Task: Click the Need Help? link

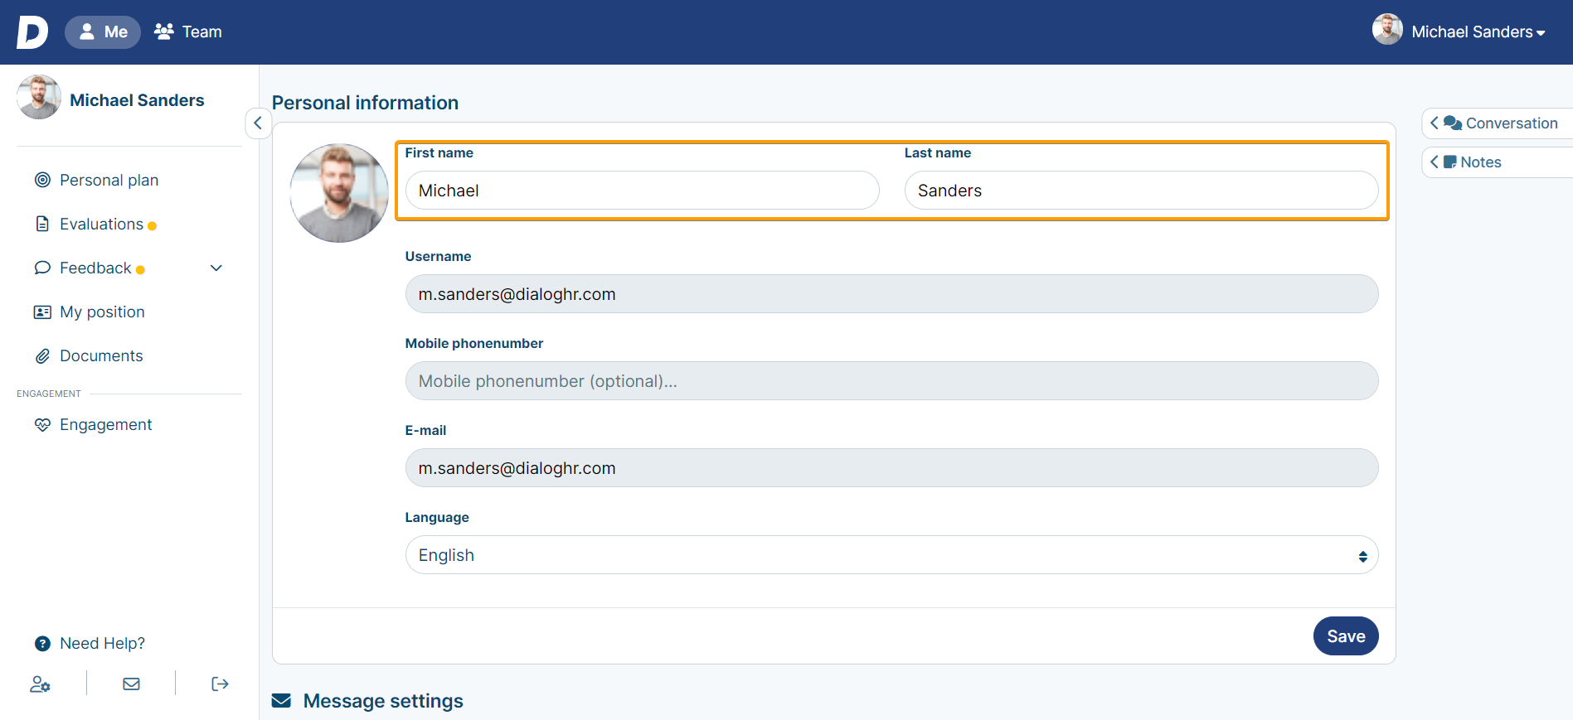Action: pos(102,643)
